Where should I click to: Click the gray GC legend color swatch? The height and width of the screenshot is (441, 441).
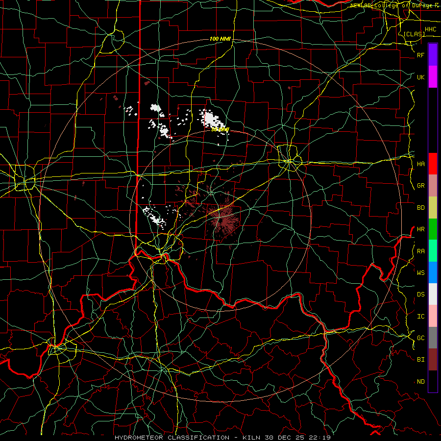tap(433, 338)
